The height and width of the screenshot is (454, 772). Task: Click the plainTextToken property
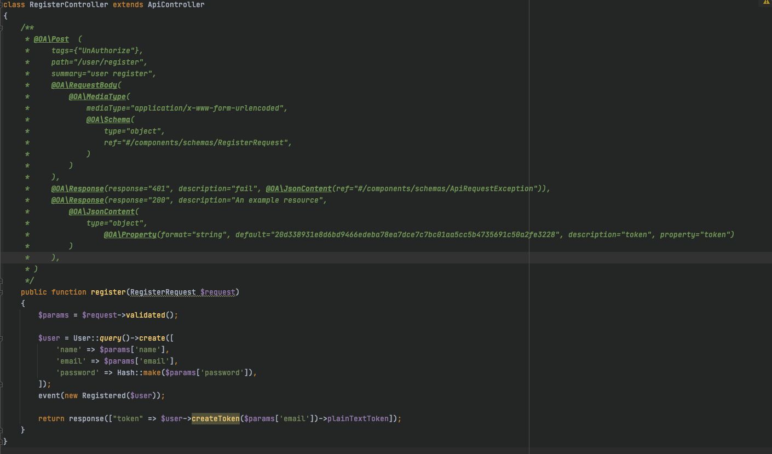(x=358, y=418)
